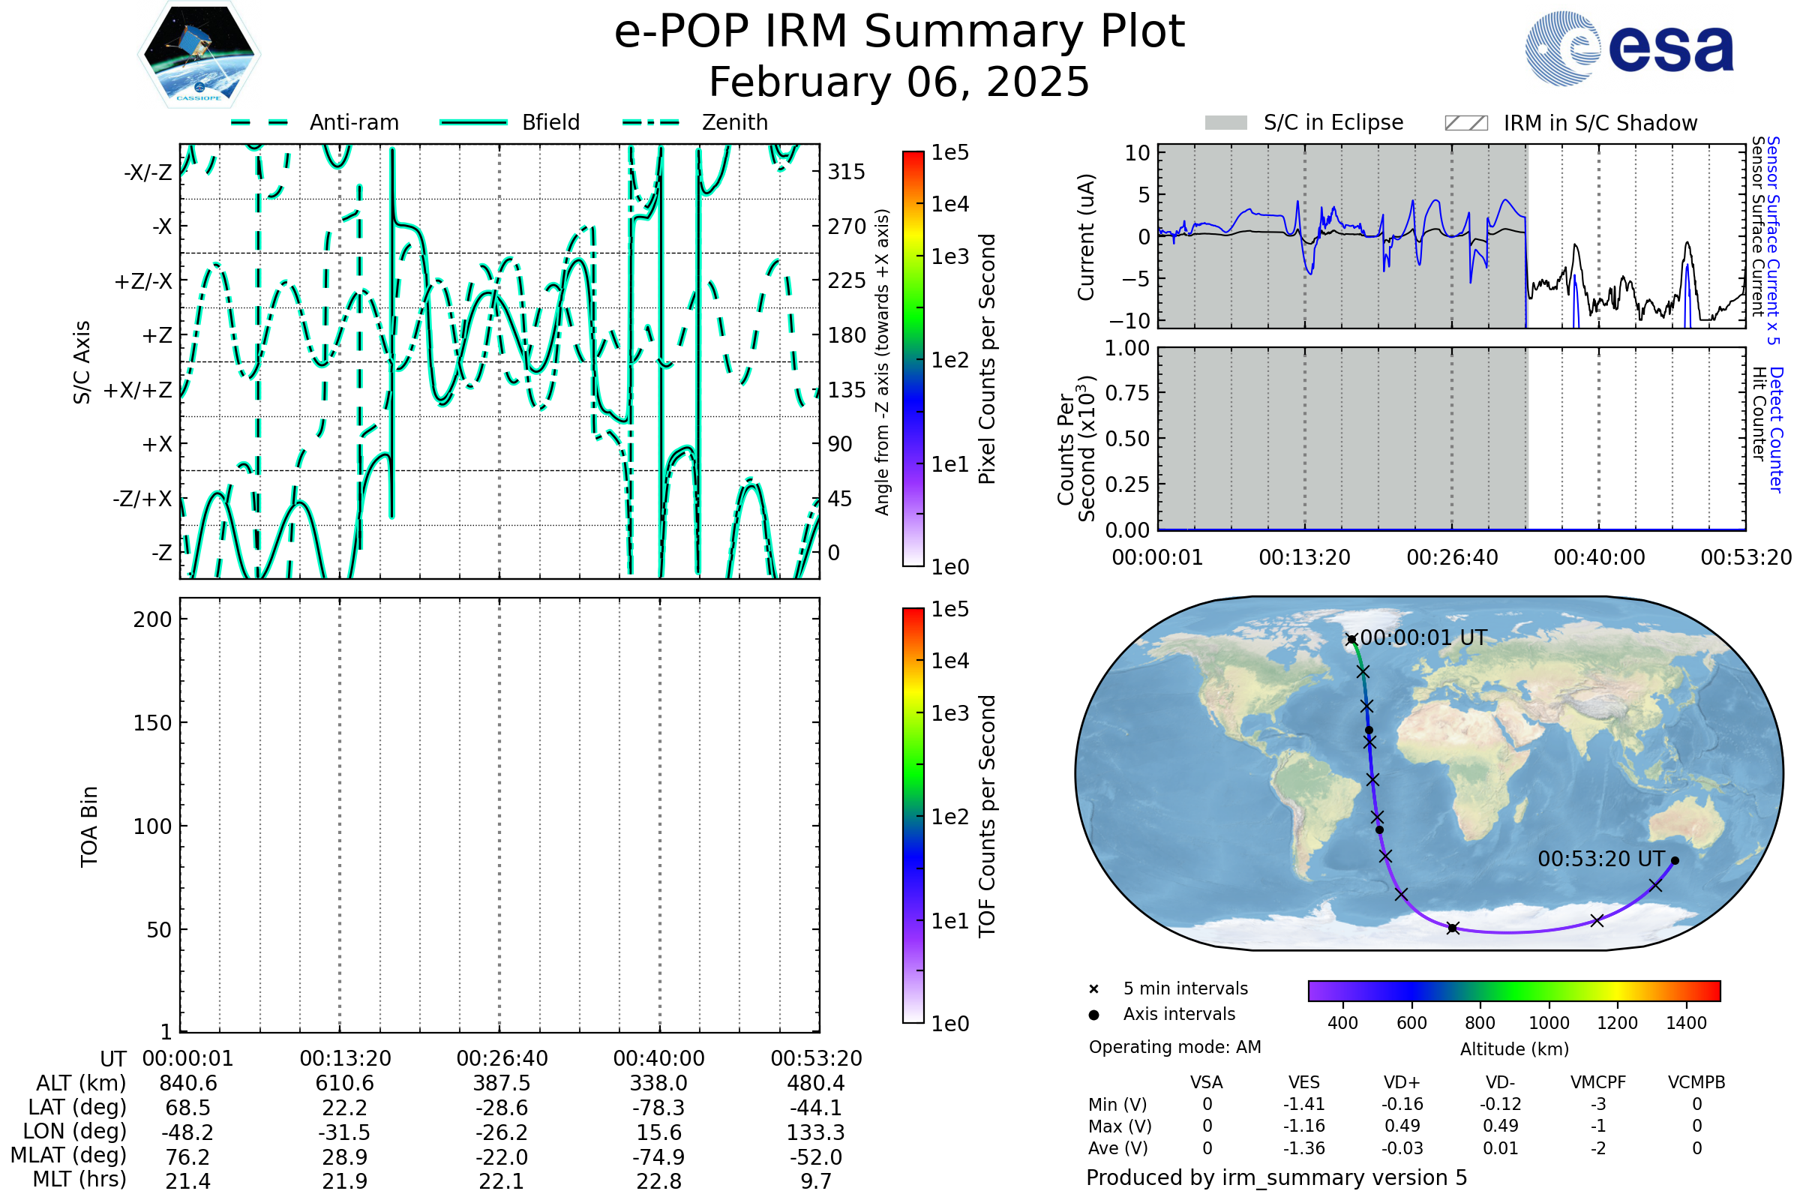Click the February 06, 2025 date heading
The width and height of the screenshot is (1800, 1200).
click(899, 82)
